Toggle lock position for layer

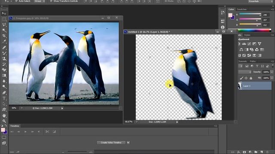(x=246, y=78)
